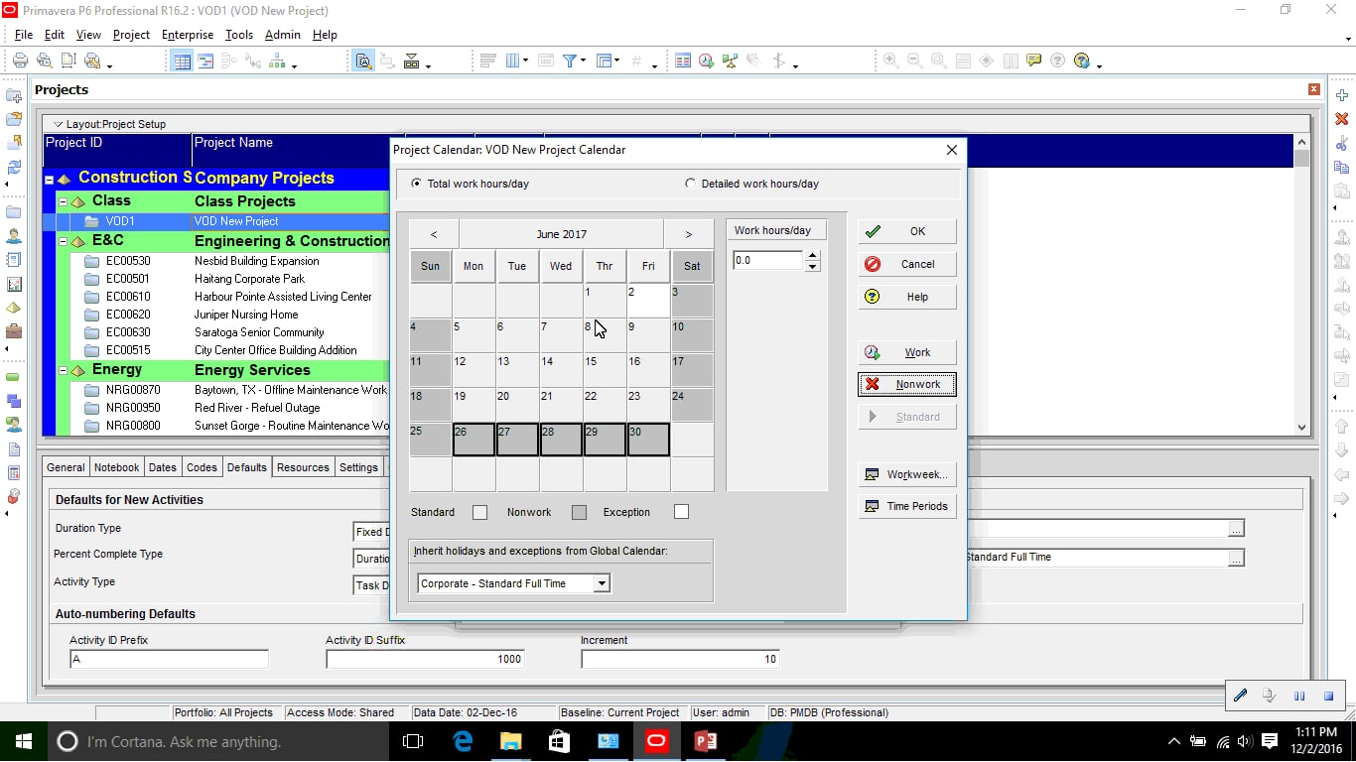The image size is (1356, 762).
Task: Click the red X delete icon in right sidebar
Action: click(x=1342, y=119)
